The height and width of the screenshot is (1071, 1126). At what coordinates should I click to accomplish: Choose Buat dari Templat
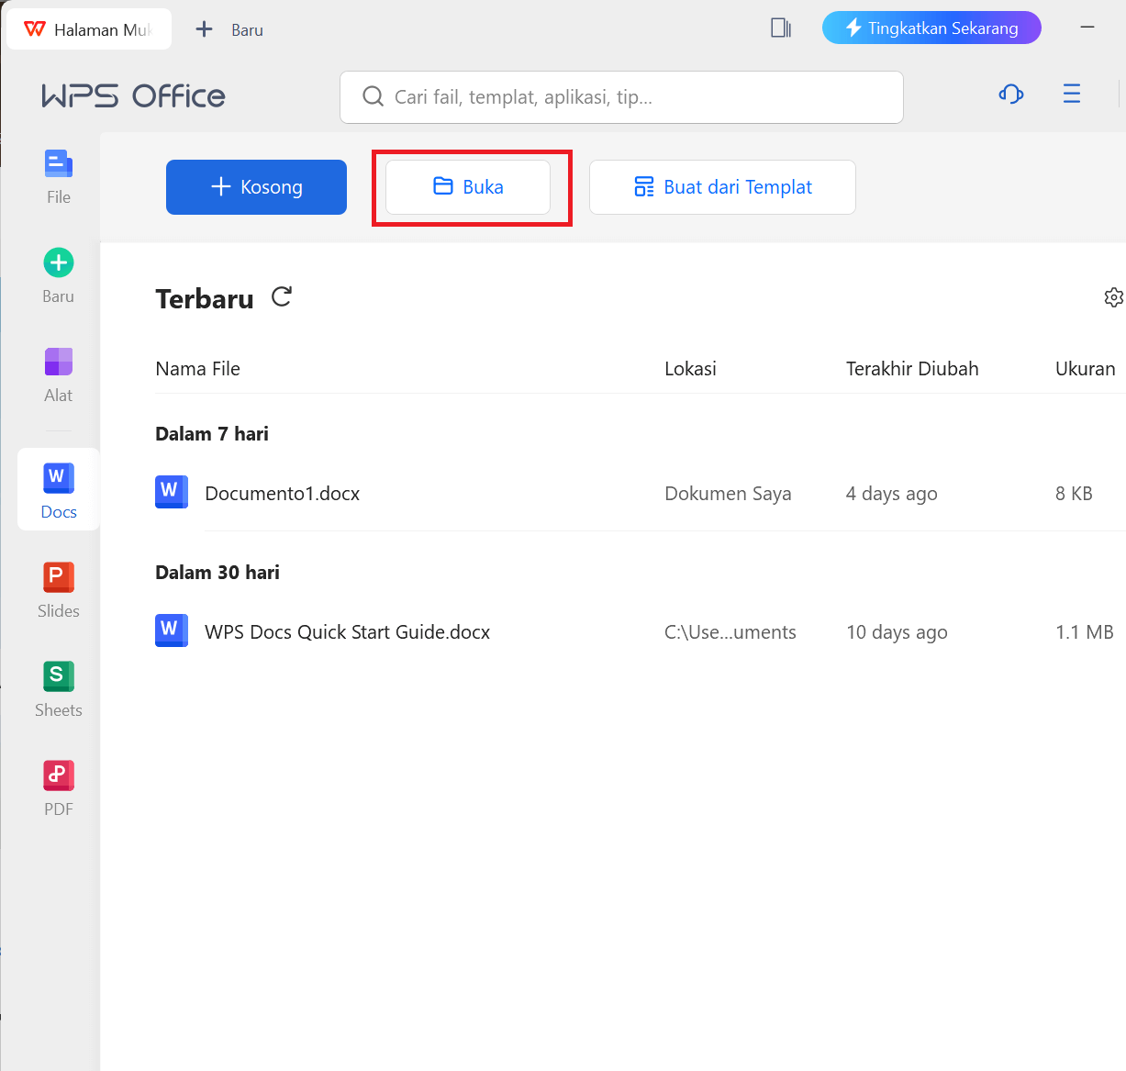coord(721,186)
